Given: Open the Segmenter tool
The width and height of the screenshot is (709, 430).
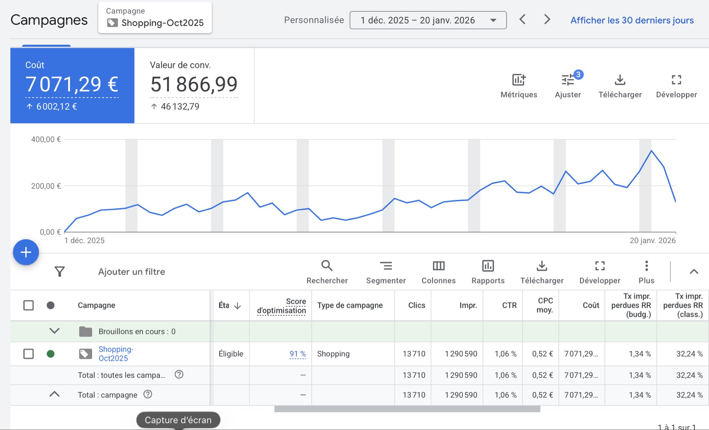Looking at the screenshot, I should pos(386,266).
